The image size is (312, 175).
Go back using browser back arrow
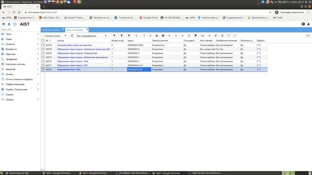coord(3,12)
